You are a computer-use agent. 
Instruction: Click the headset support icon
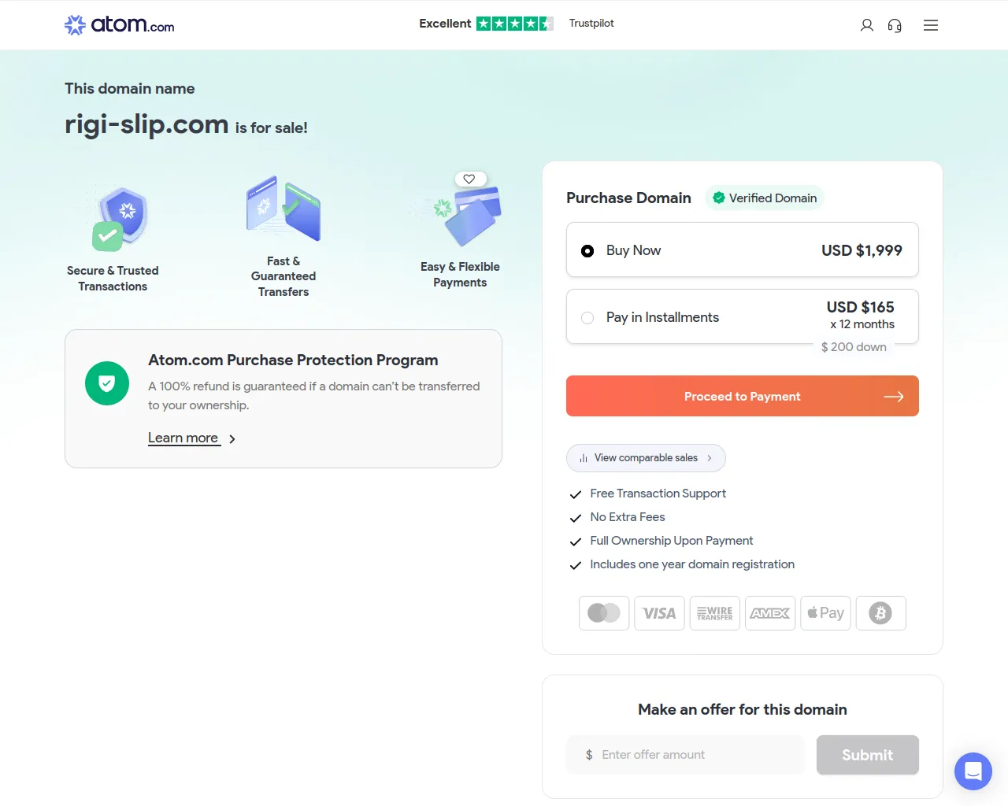point(895,25)
